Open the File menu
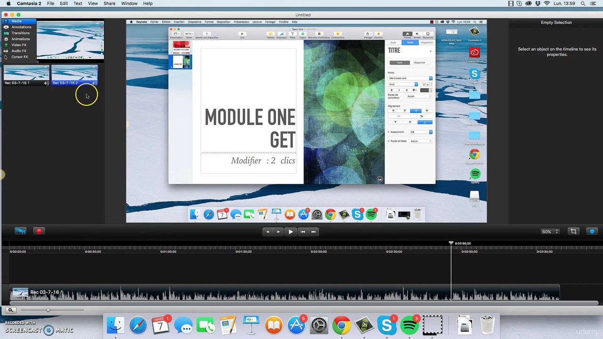This screenshot has width=603, height=339. pyautogui.click(x=50, y=3)
